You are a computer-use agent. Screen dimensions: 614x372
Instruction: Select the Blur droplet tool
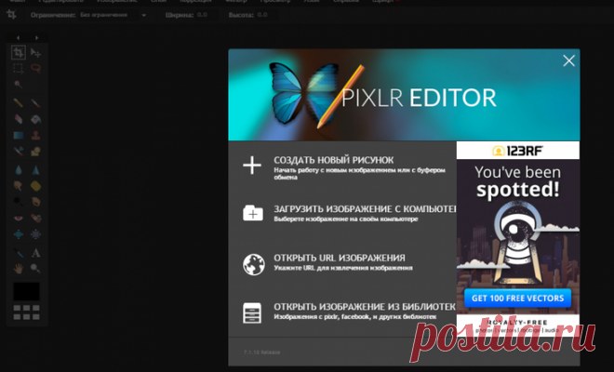[19, 169]
